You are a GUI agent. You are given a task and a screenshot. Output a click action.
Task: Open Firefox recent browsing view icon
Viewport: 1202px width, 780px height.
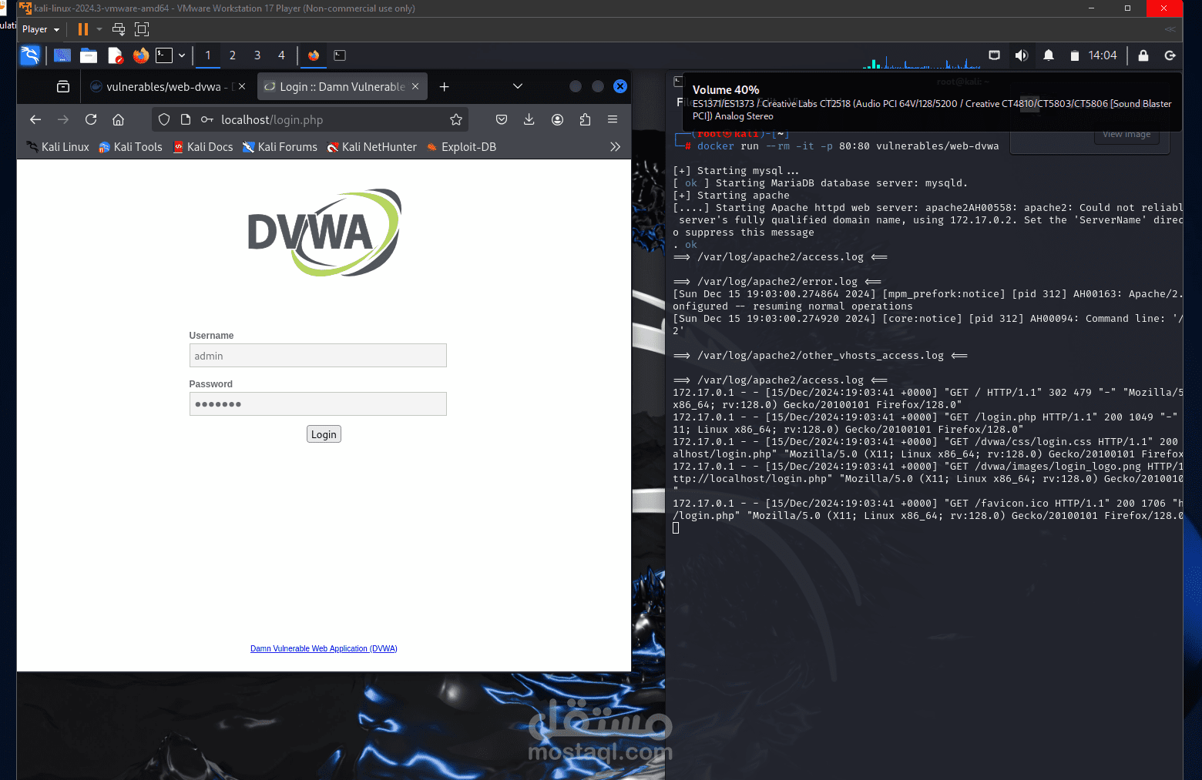63,87
